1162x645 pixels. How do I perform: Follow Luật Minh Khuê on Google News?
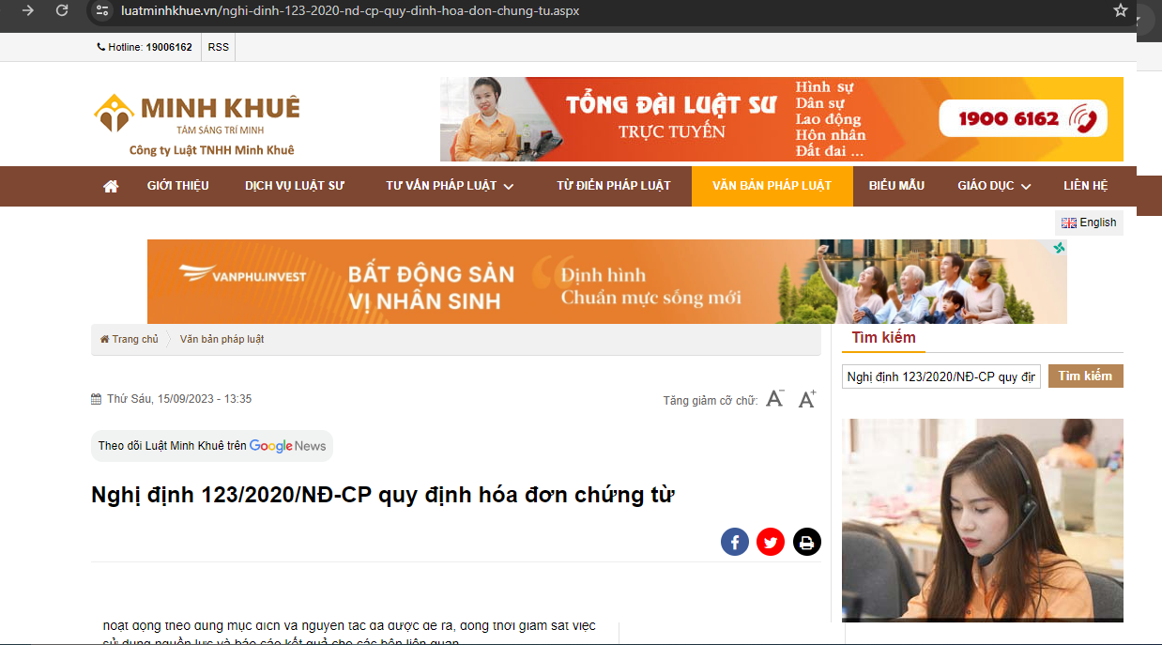pyautogui.click(x=212, y=446)
